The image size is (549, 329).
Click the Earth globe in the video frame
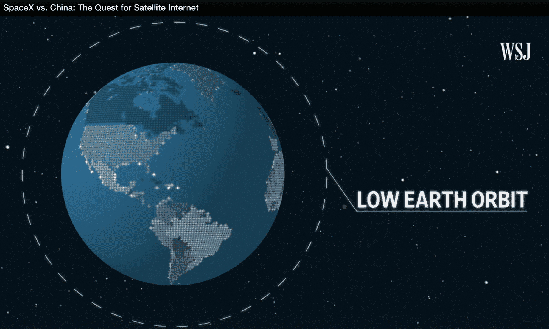(173, 174)
